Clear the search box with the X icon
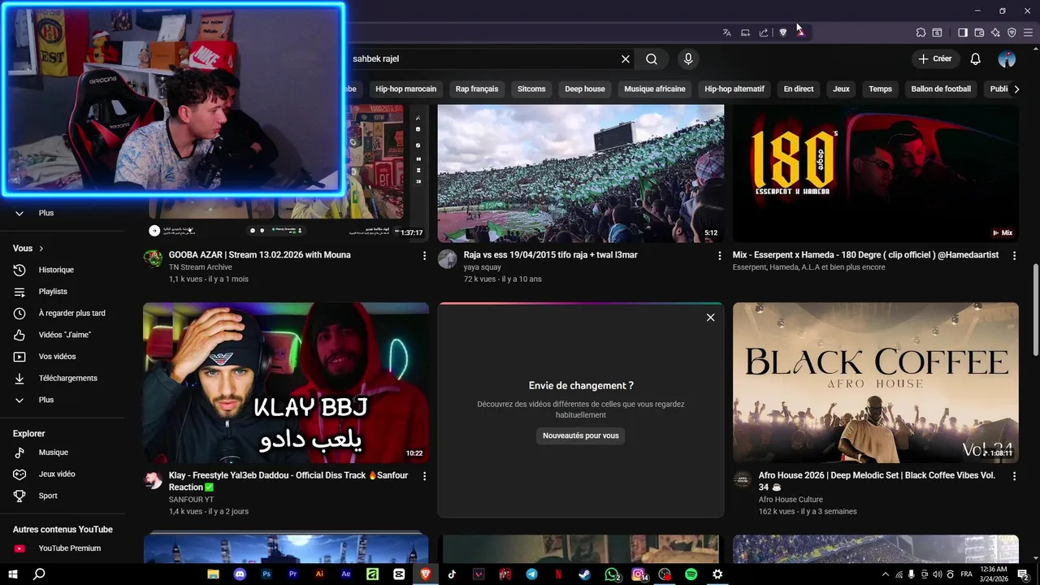Viewport: 1040px width, 585px height. coord(626,58)
